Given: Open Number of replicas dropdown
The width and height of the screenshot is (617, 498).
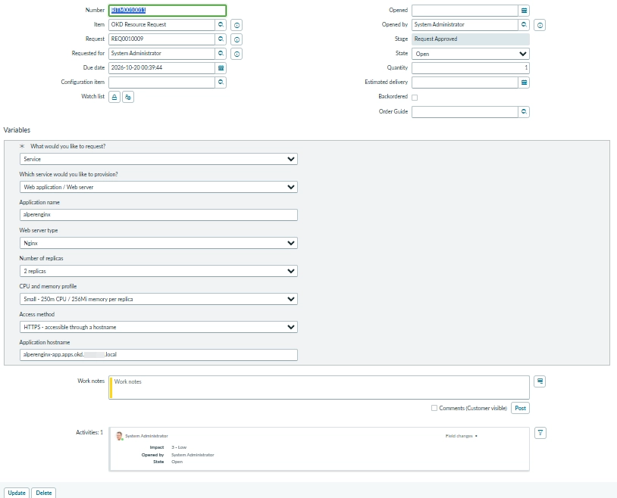Looking at the screenshot, I should [x=158, y=271].
